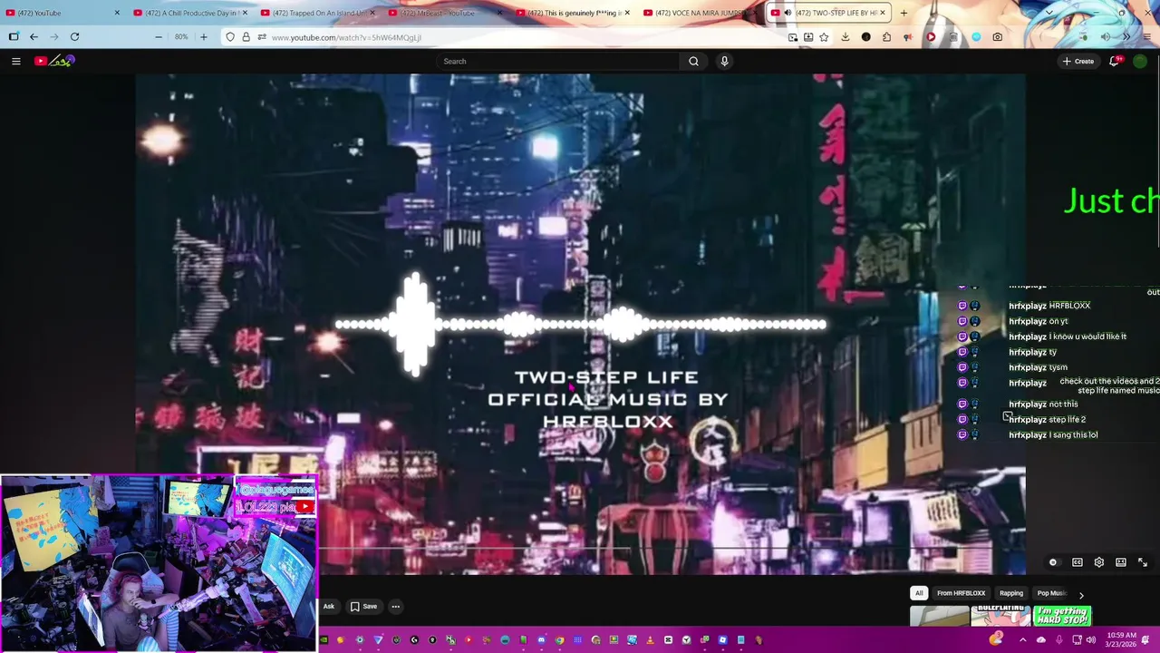Viewport: 1160px width, 653px height.
Task: Open the browser downloads arrow
Action: pyautogui.click(x=846, y=37)
